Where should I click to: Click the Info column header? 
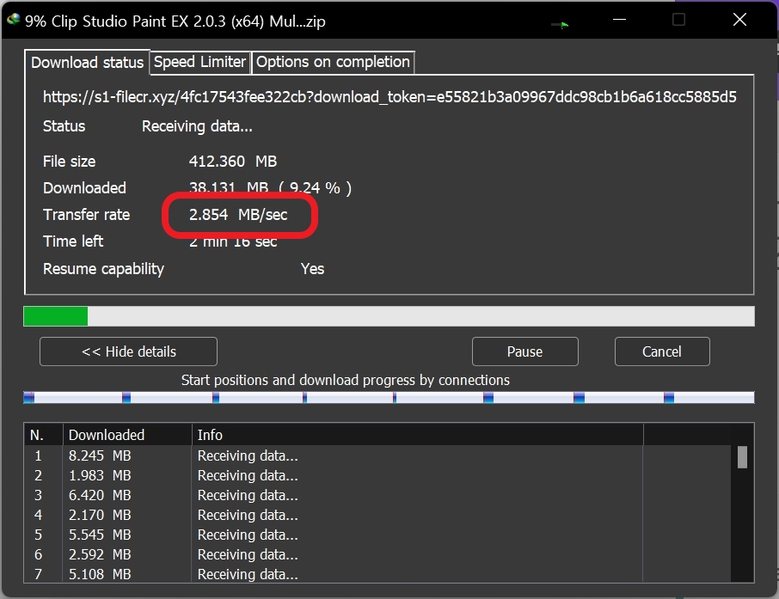click(x=417, y=435)
